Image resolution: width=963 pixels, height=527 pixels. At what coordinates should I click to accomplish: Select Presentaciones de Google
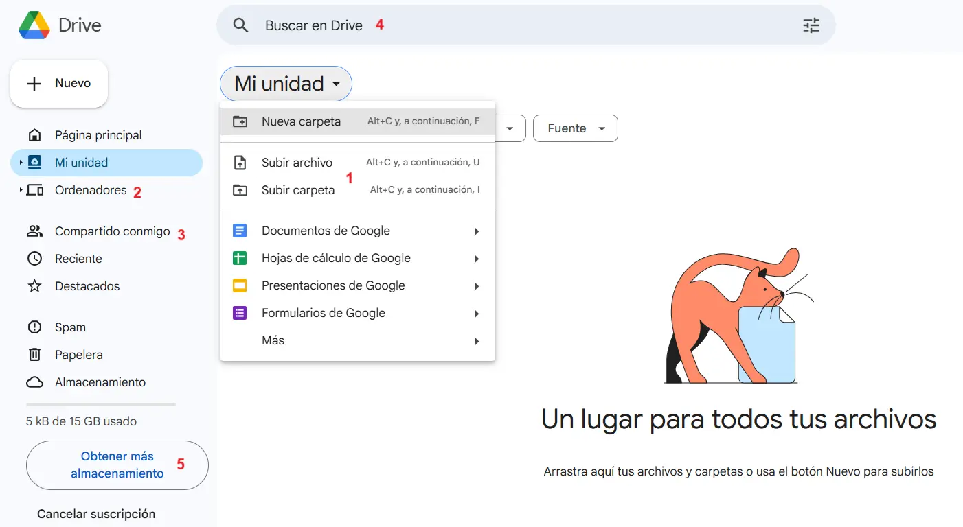tap(333, 285)
